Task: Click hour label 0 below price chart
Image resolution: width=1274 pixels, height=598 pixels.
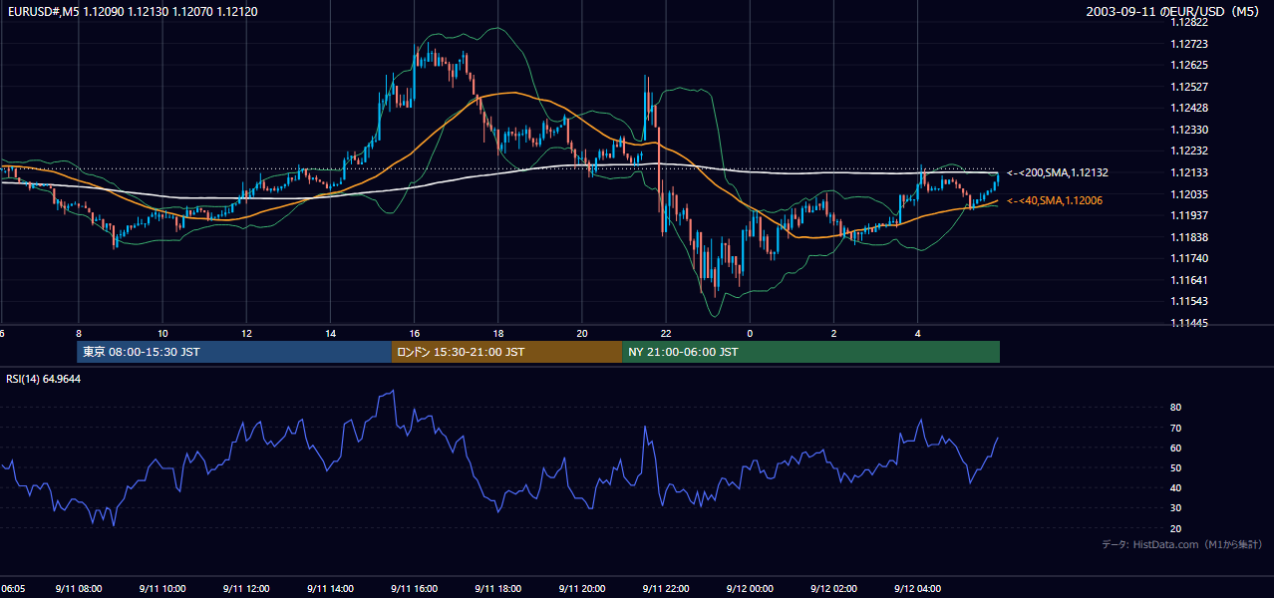Action: (x=750, y=333)
